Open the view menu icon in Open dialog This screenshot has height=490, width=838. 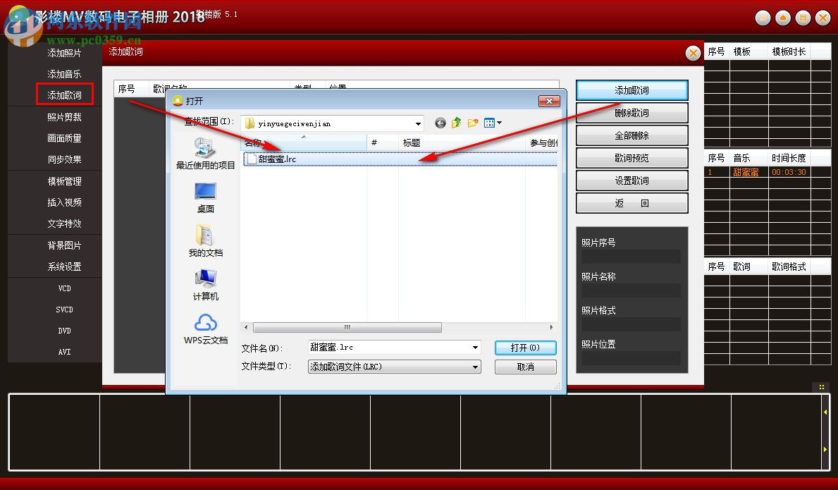(x=492, y=123)
